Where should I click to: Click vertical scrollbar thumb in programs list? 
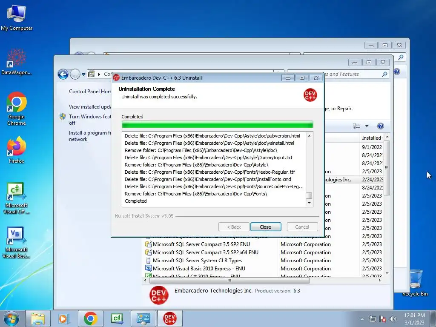tap(387, 168)
